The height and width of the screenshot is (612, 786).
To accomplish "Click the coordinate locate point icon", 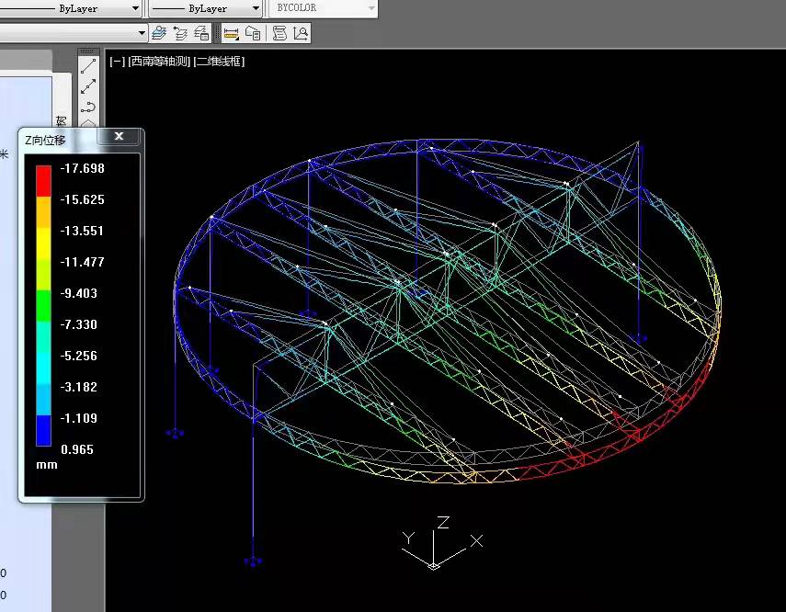I will [x=300, y=34].
